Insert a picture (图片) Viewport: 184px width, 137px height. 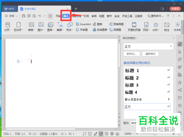coord(41,27)
